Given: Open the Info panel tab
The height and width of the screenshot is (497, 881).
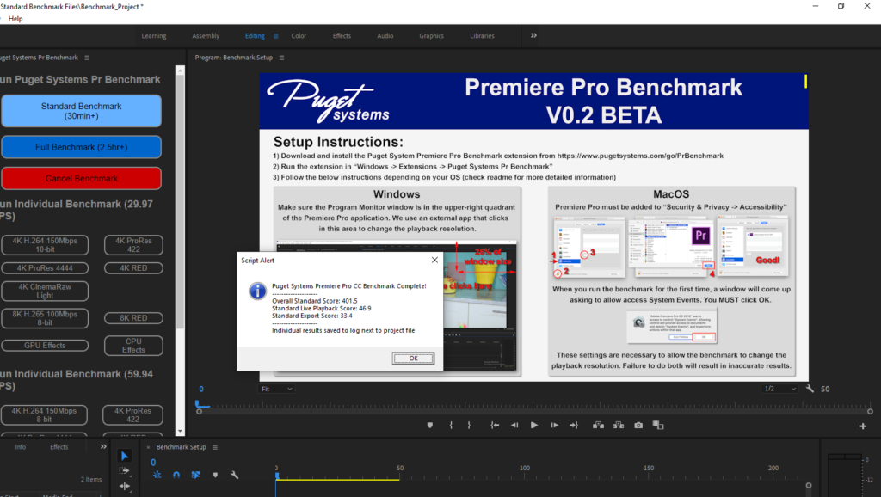Looking at the screenshot, I should click(x=21, y=447).
